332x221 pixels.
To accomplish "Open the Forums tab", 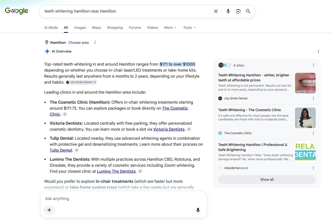I will pyautogui.click(x=135, y=28).
